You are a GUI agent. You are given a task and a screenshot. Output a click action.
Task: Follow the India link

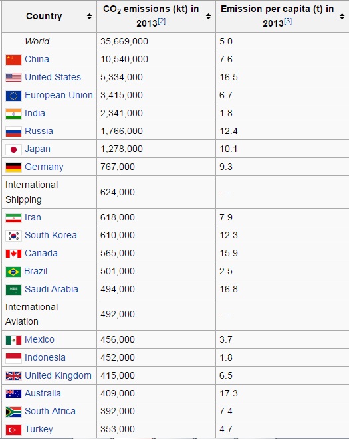point(35,113)
